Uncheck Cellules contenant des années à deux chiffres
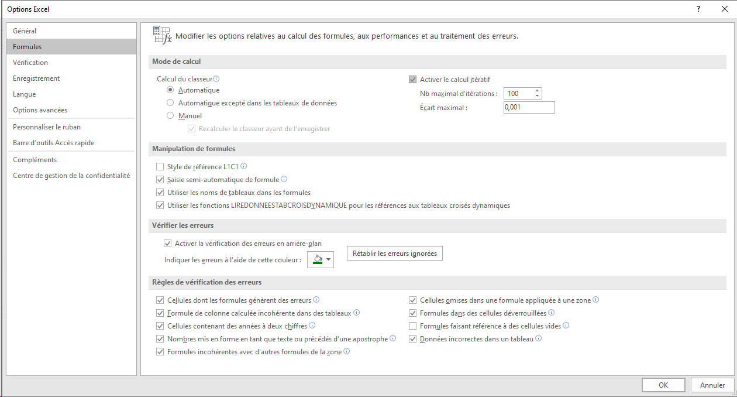This screenshot has height=397, width=737. tap(160, 326)
